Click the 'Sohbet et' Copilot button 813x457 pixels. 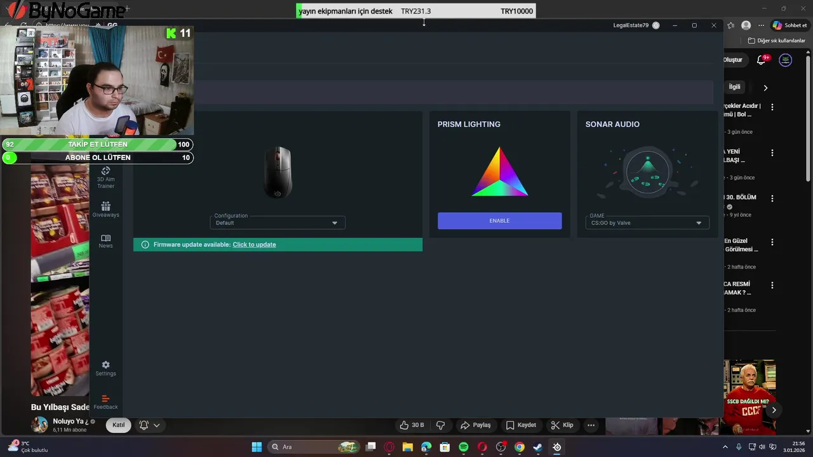[x=789, y=25]
